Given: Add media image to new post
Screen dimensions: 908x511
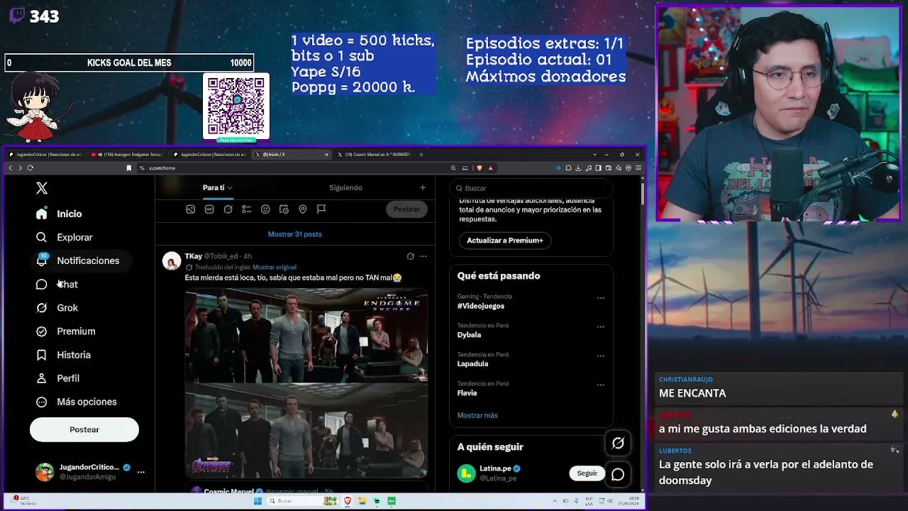Looking at the screenshot, I should pos(190,209).
